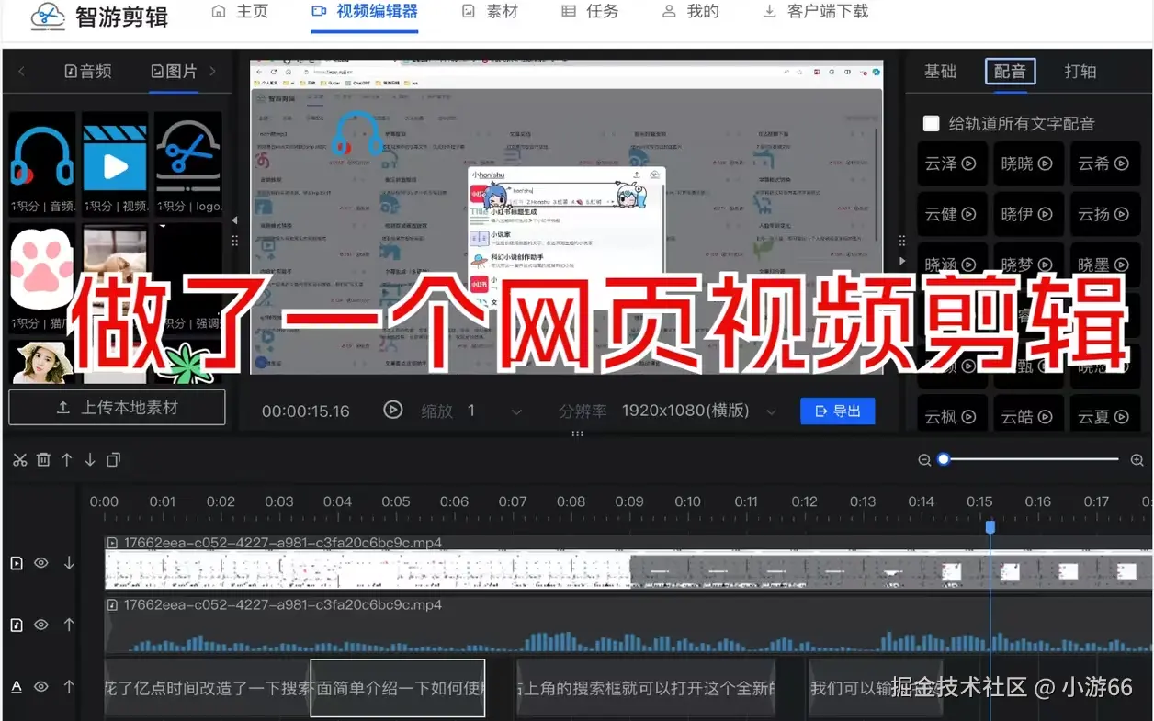Adjust the timeline zoom slider handle
This screenshot has width=1154, height=721.
tap(944, 459)
